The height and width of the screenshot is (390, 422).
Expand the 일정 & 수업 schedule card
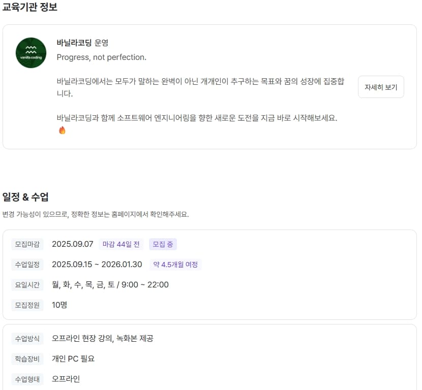(x=211, y=274)
